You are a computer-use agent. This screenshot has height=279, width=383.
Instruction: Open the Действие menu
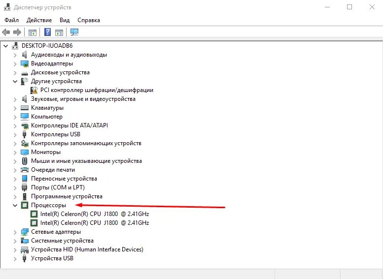[x=39, y=20]
